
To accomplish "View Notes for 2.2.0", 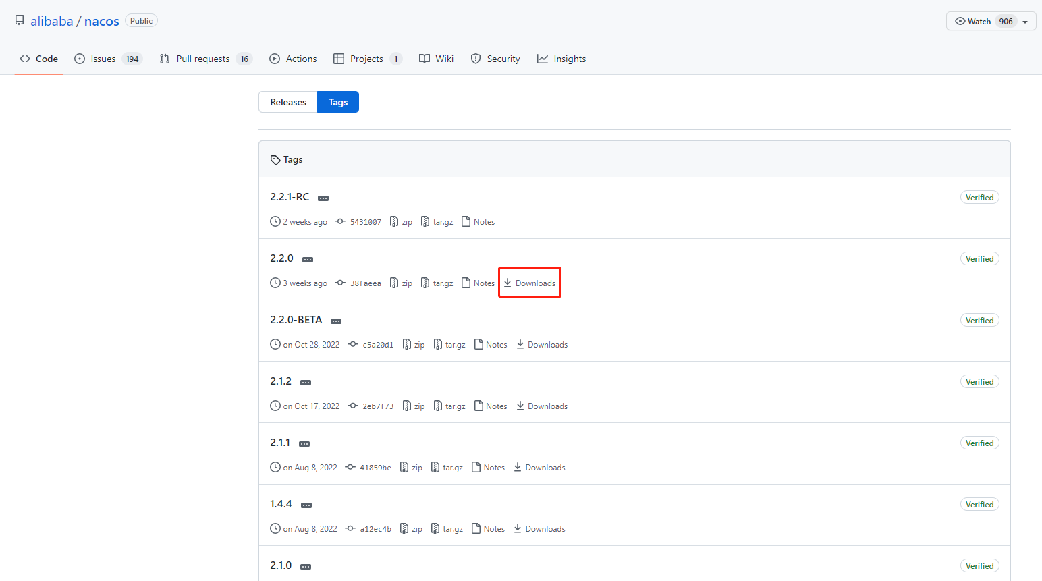I will (x=478, y=283).
